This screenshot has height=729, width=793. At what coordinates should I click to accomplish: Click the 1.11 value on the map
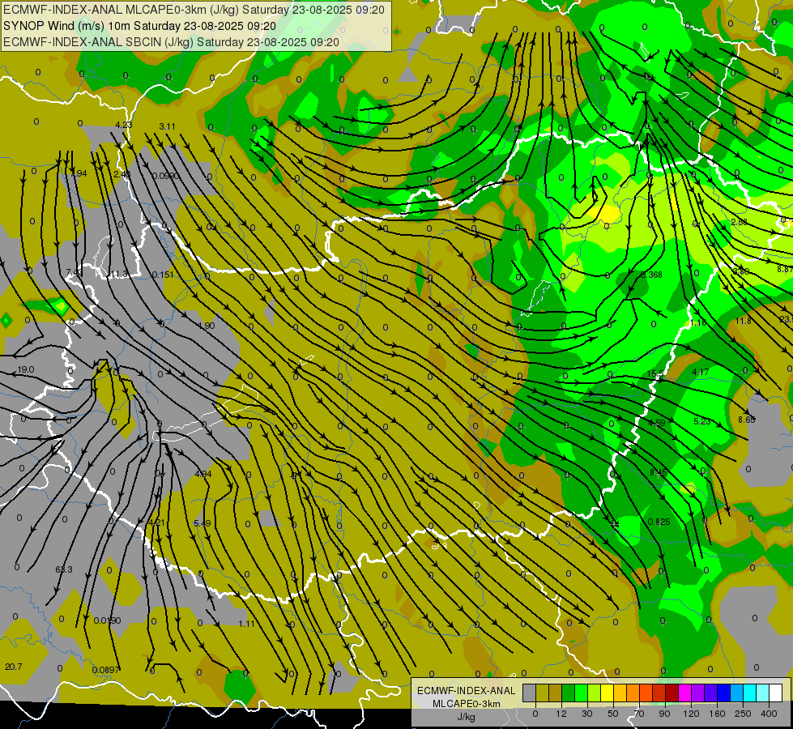(x=246, y=624)
